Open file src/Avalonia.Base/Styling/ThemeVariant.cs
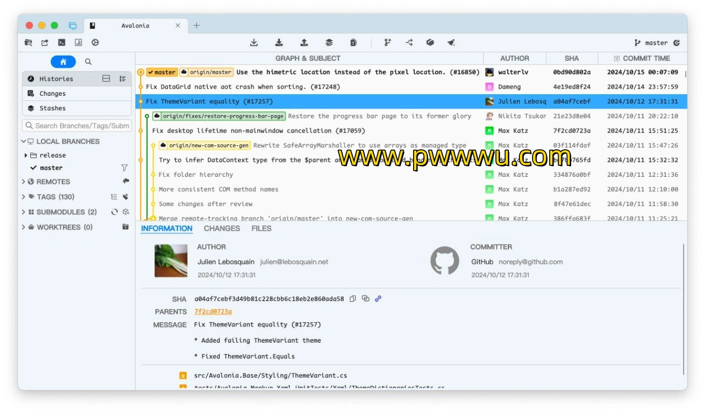Image resolution: width=705 pixels, height=412 pixels. [270, 376]
